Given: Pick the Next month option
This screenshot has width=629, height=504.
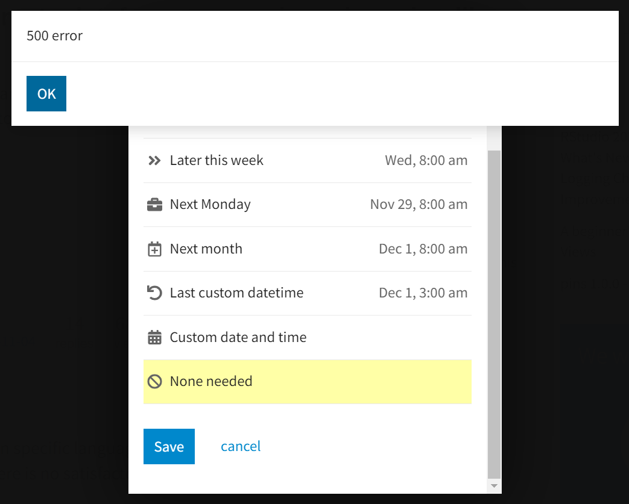Looking at the screenshot, I should 206,249.
